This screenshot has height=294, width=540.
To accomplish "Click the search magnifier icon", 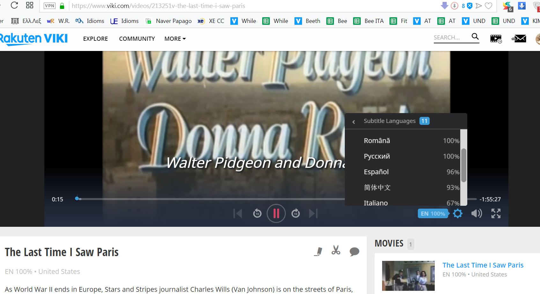I will pyautogui.click(x=475, y=37).
